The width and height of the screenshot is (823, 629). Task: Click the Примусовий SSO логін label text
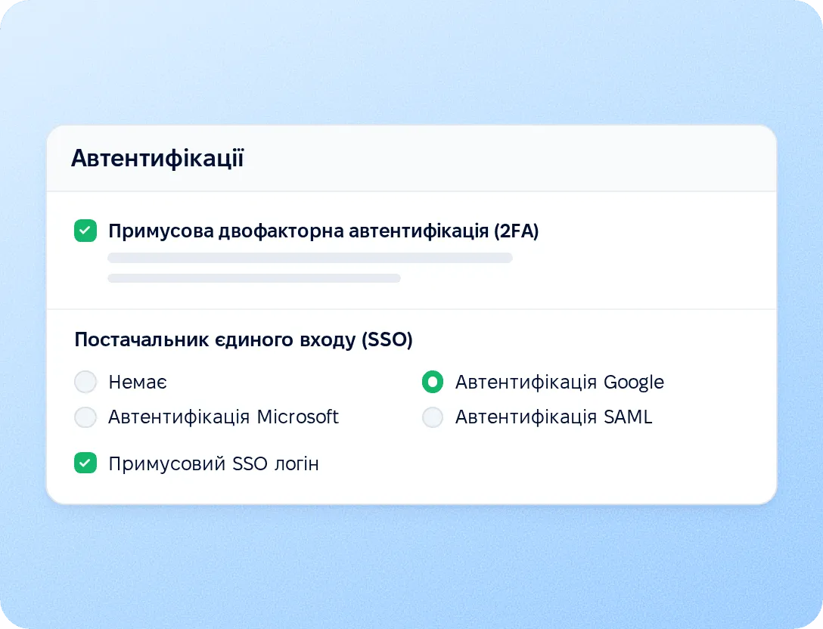[213, 463]
